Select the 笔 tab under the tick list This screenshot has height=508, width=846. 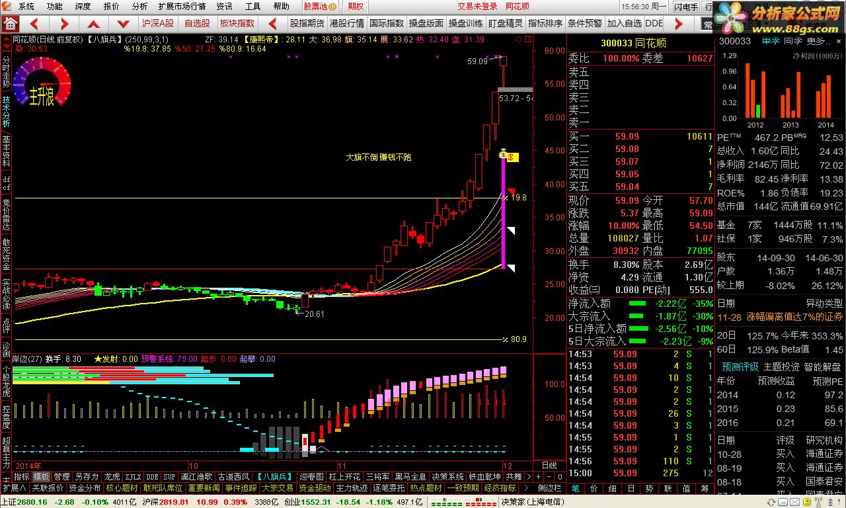(576, 488)
